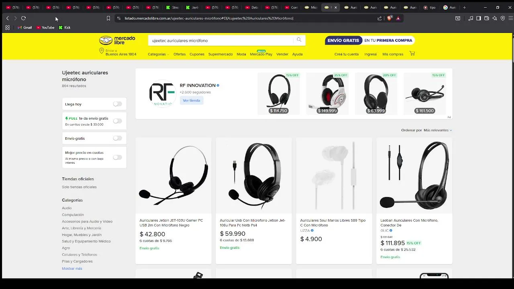514x289 pixels.
Task: Go back with the browser back arrow
Action: coord(7,18)
